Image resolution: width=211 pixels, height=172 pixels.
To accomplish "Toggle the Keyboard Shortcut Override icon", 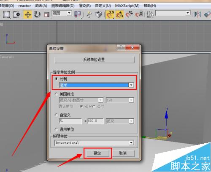I will pyautogui.click(x=99, y=14).
